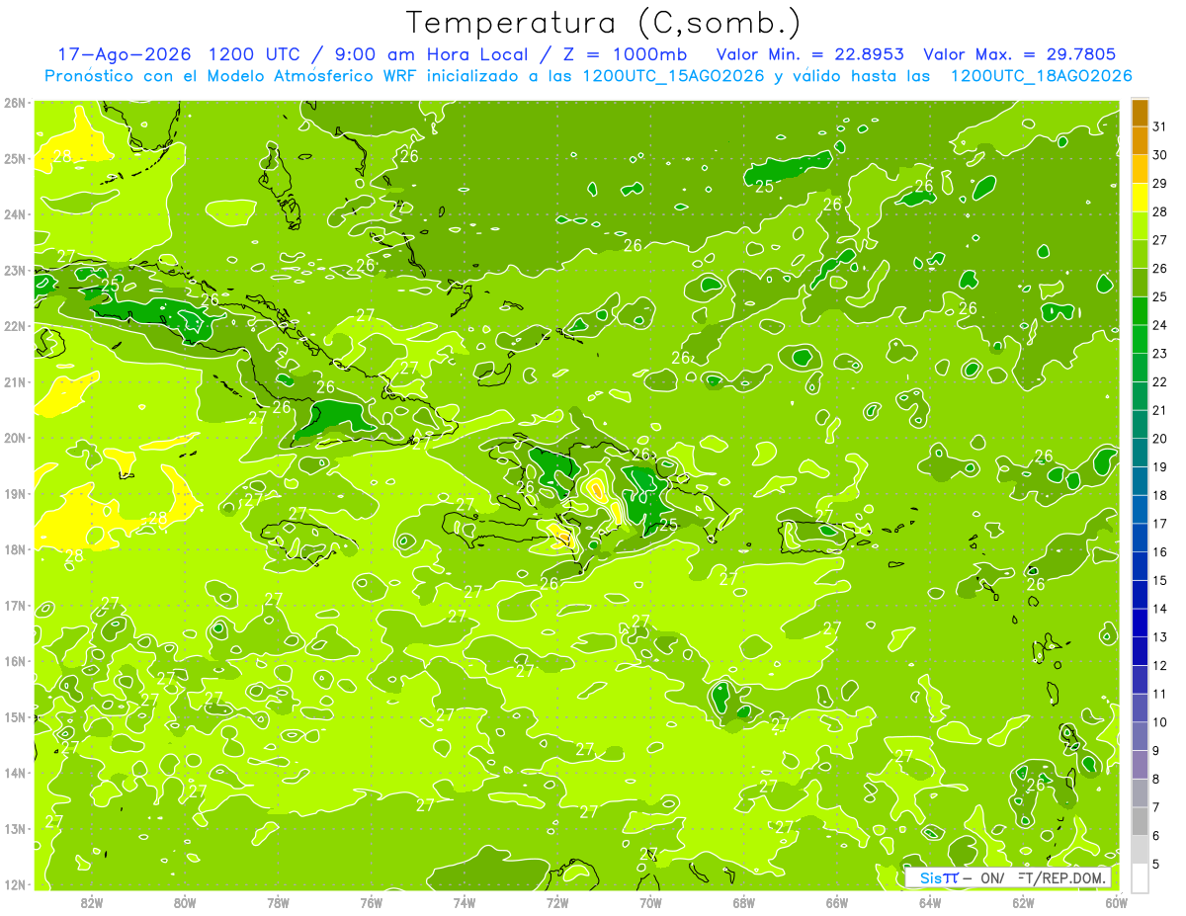
Task: Click the legend scale label '10'
Action: [1160, 722]
